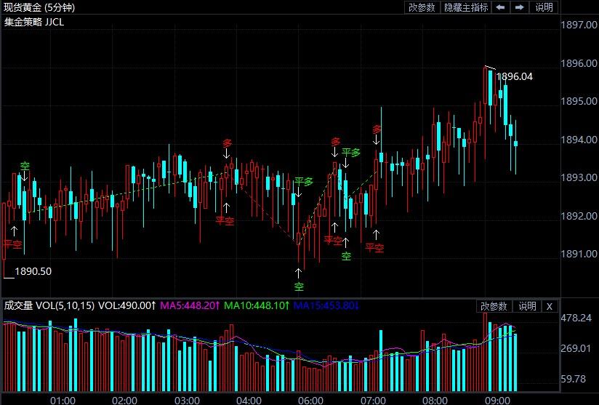The image size is (599, 405).
Task: Click the tall red volume bar near 09:00
Action: (x=485, y=352)
